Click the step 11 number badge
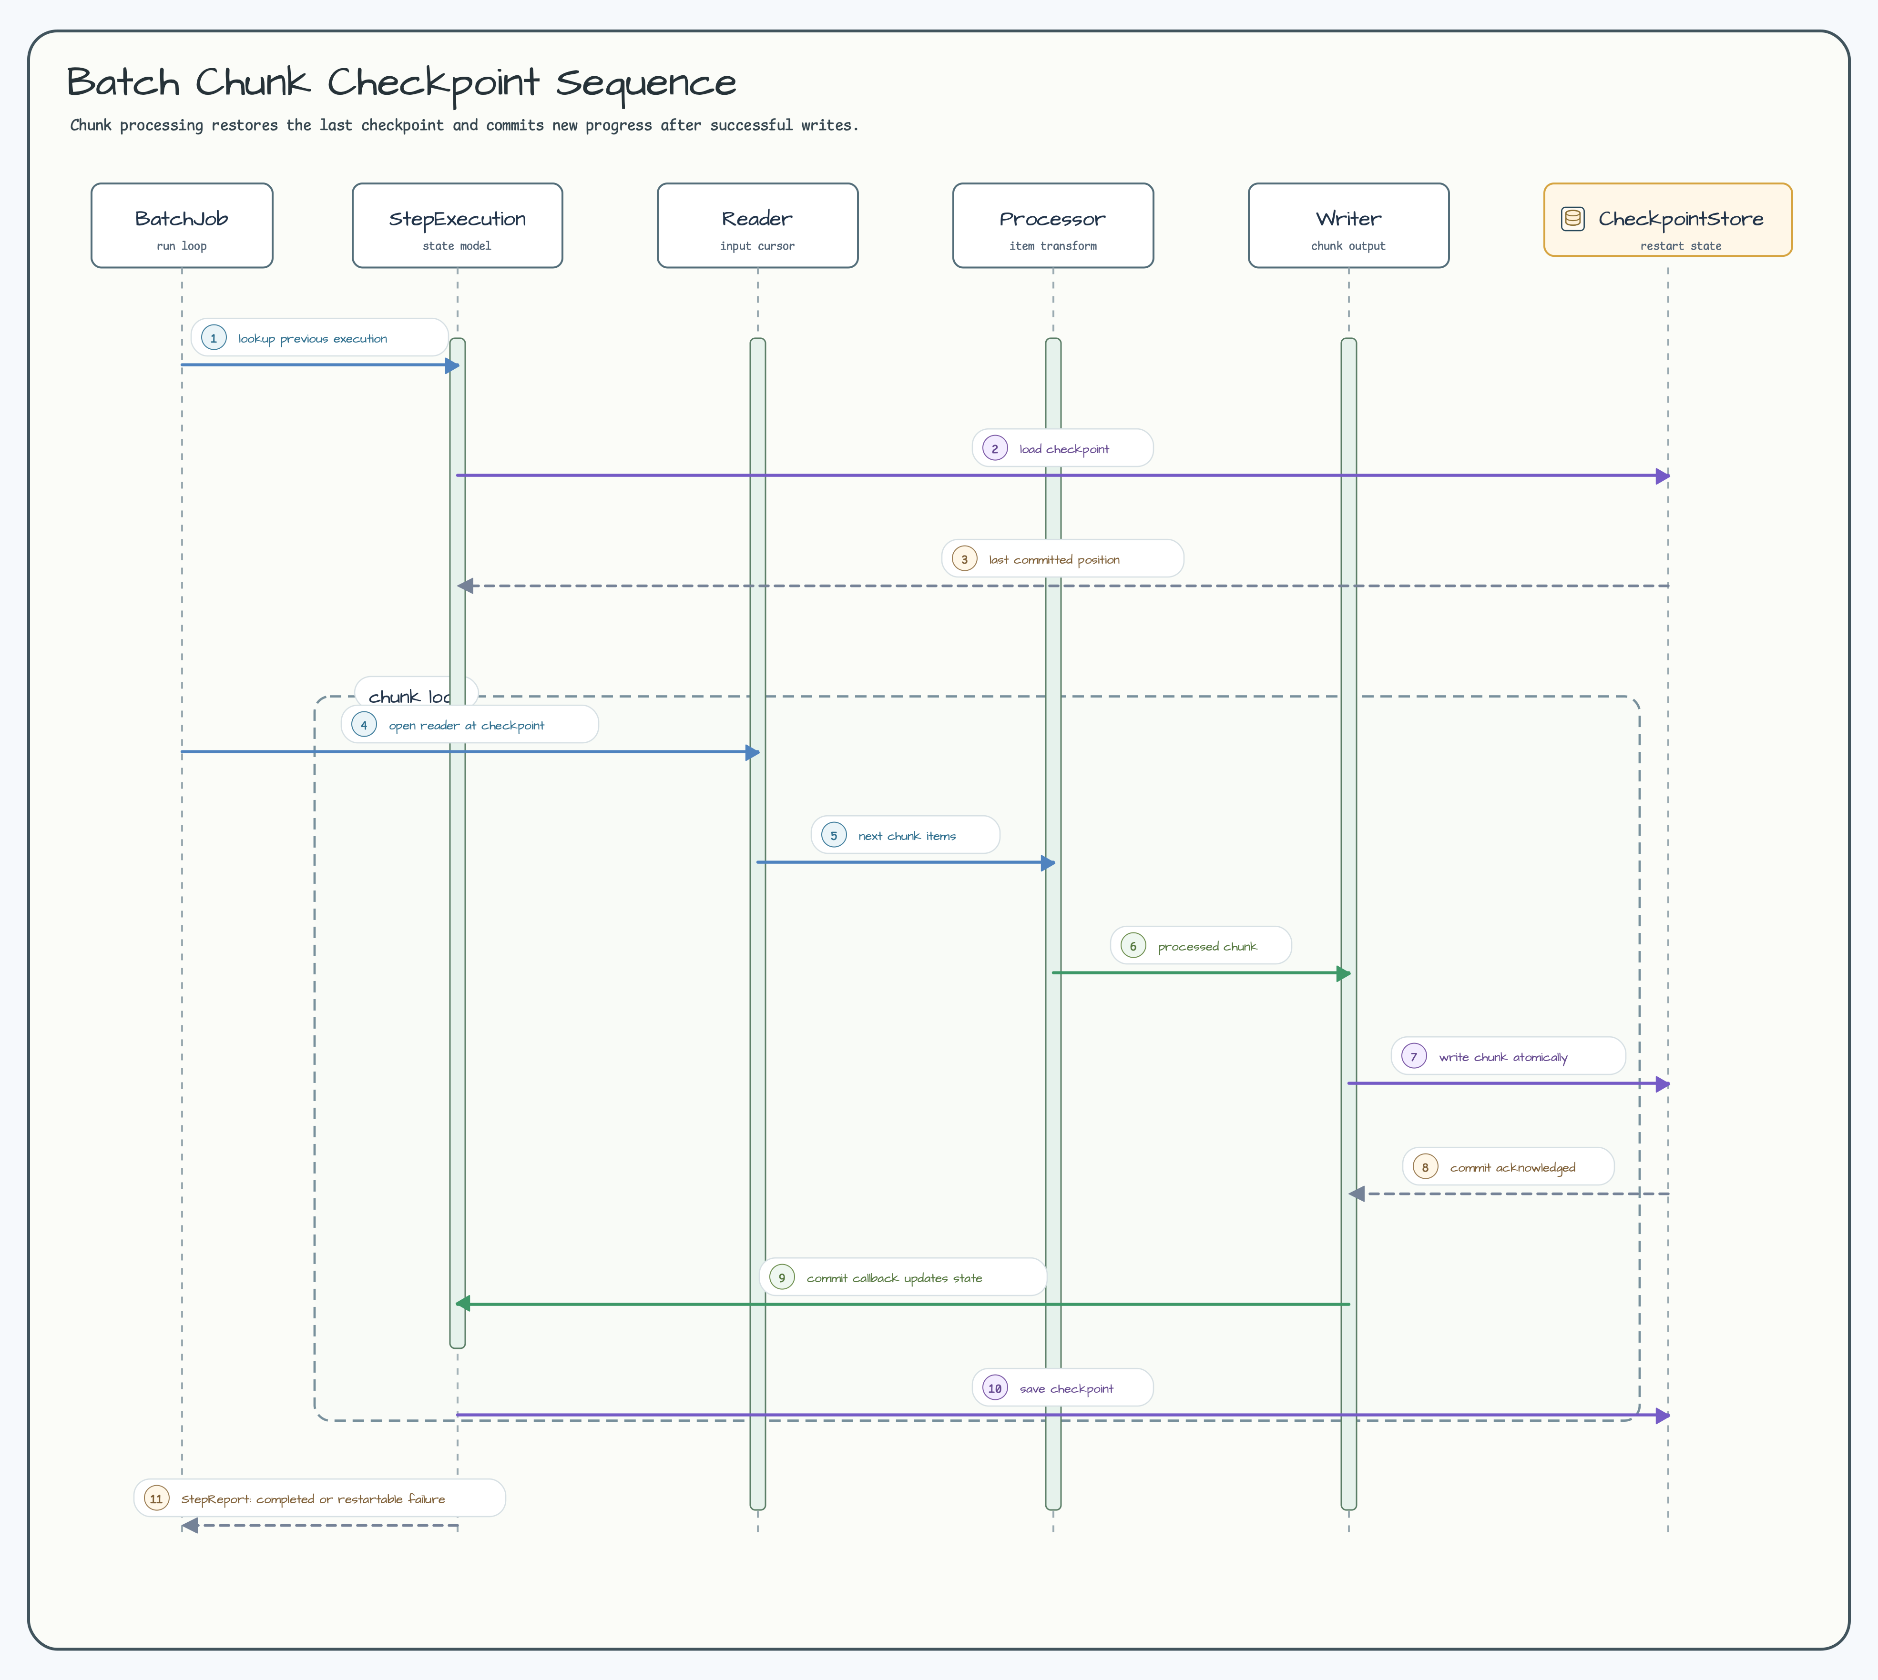The height and width of the screenshot is (1680, 1878). pyautogui.click(x=156, y=1498)
